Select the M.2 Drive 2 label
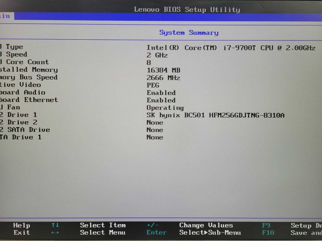Viewport: 322px width, 241px height. tap(19, 122)
